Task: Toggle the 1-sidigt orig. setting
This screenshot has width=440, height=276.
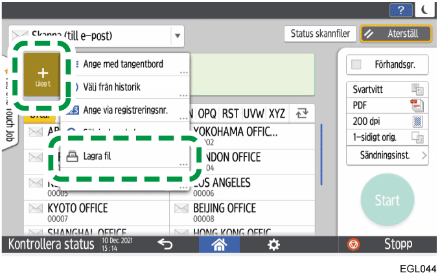Action: point(387,136)
